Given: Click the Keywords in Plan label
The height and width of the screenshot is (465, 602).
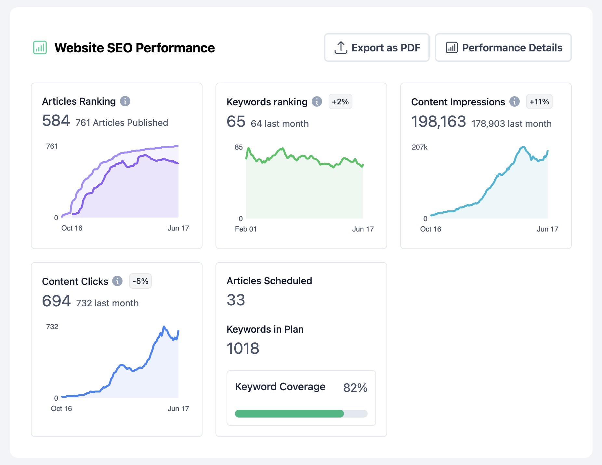Looking at the screenshot, I should click(x=265, y=329).
